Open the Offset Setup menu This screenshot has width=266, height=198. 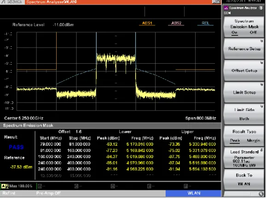(x=244, y=71)
